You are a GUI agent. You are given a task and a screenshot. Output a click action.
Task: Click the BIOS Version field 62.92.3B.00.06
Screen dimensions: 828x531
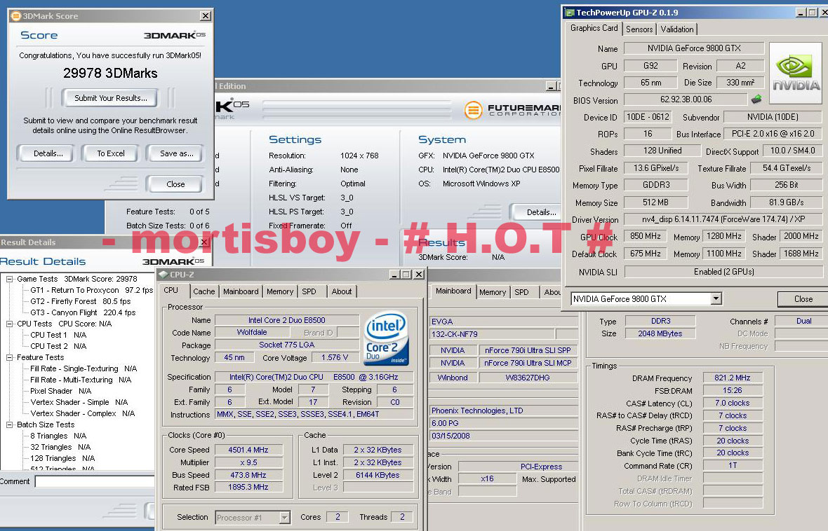686,99
